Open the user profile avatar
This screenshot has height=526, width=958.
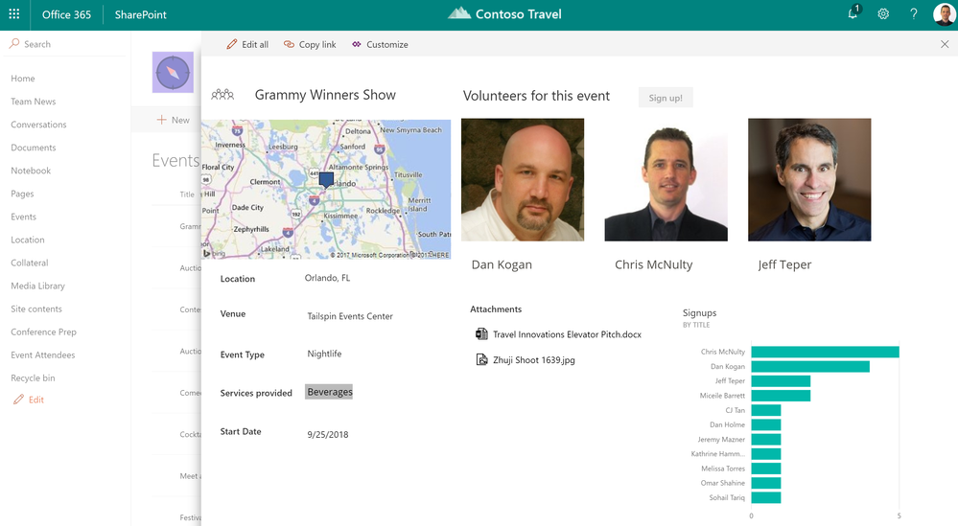(945, 14)
